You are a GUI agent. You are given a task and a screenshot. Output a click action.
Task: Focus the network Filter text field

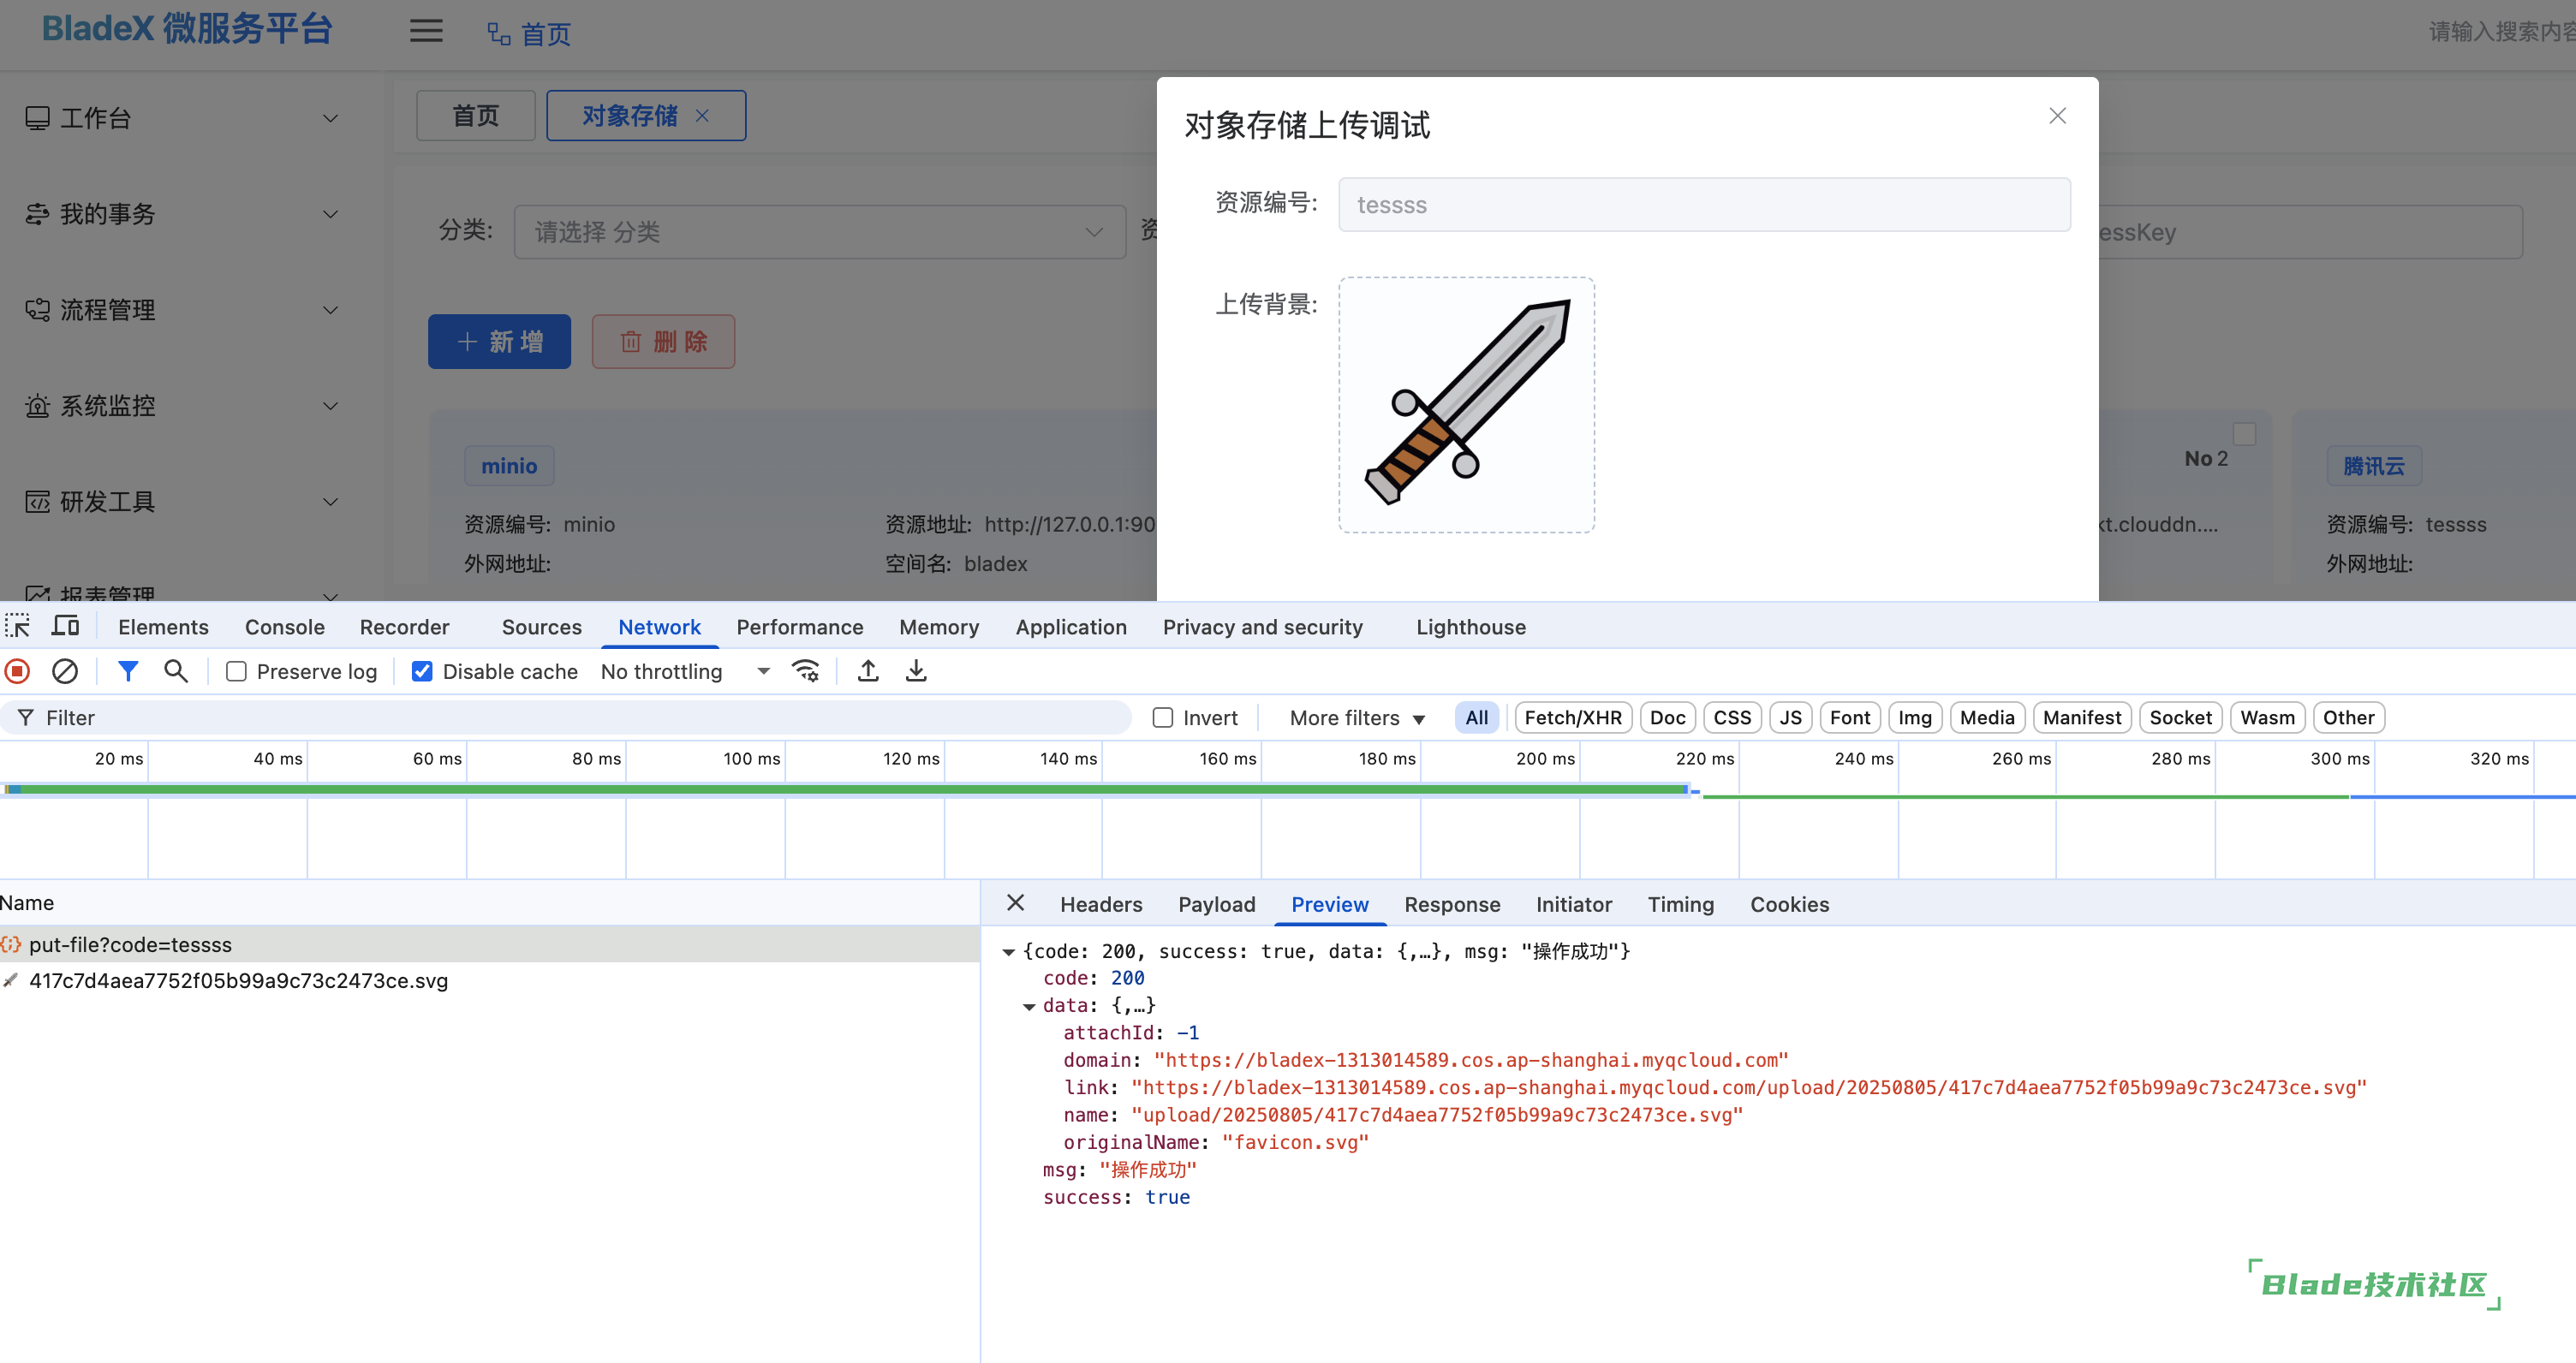click(x=566, y=718)
